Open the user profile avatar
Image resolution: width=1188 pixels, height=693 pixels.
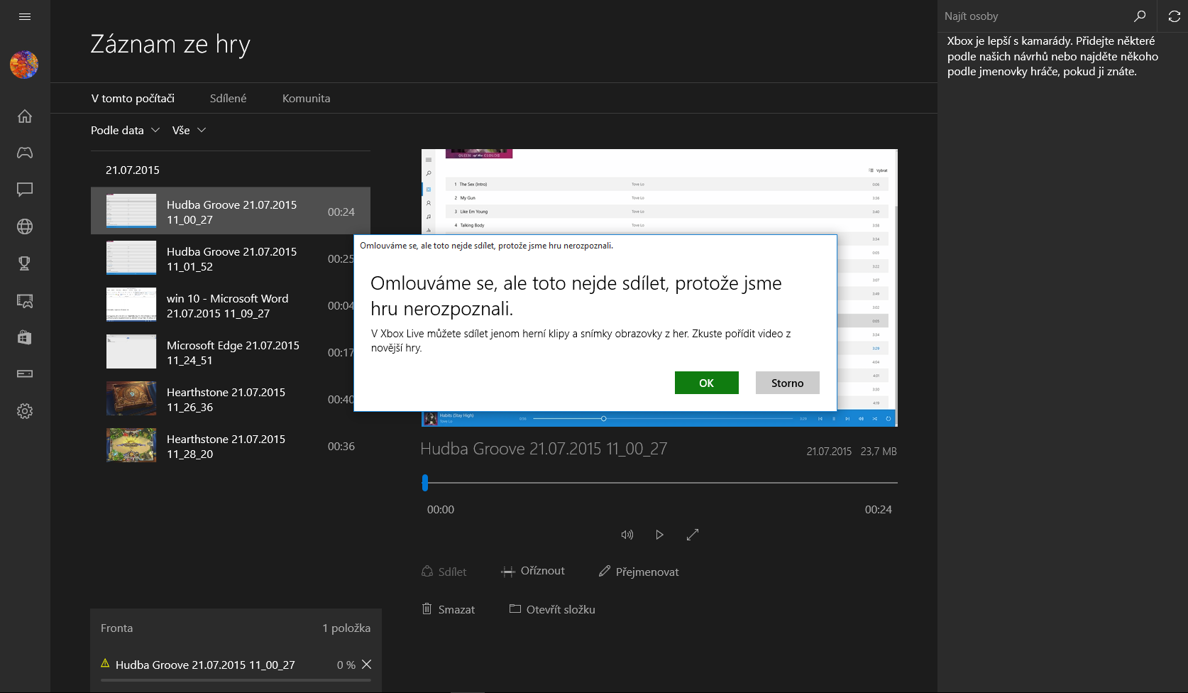pos(24,65)
